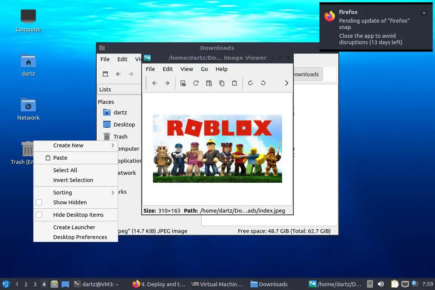
Task: Reload the image in Image Viewer
Action: [x=196, y=83]
